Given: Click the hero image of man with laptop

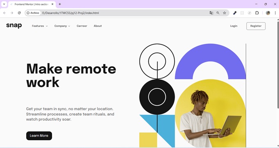Looking at the screenshot, I should coord(210,113).
